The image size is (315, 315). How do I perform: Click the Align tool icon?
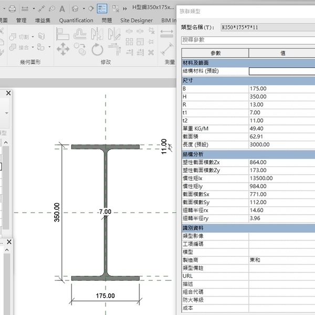[63, 34]
